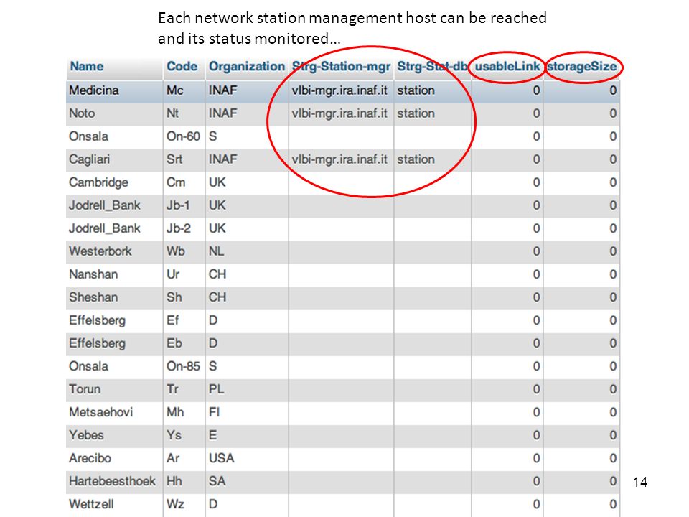
Task: Click the On-60 code cell
Action: point(183,136)
